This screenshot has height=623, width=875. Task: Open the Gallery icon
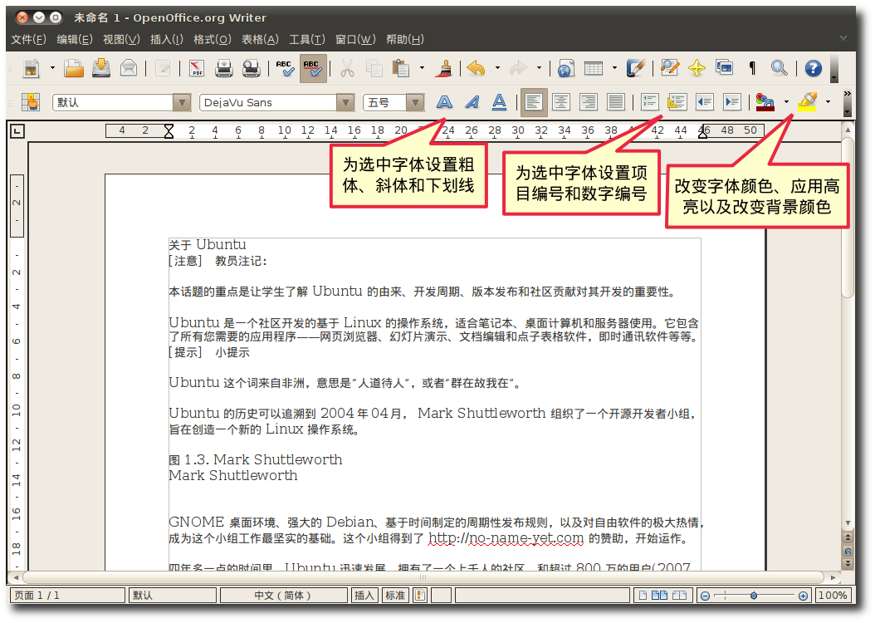725,69
